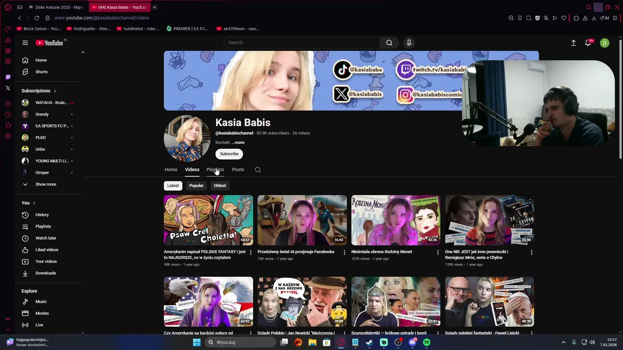Screen dimensions: 623x350
Task: Open options menu for Amerykanin napisał POLSKIE FANTASY video
Action: 251,252
